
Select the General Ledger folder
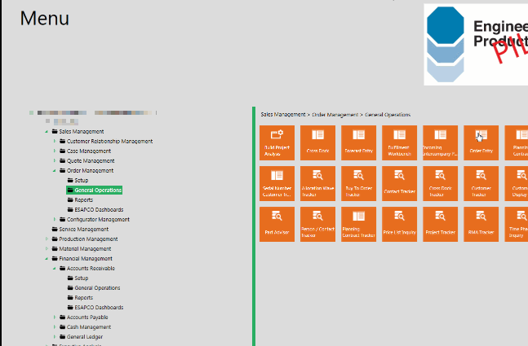[x=81, y=336]
